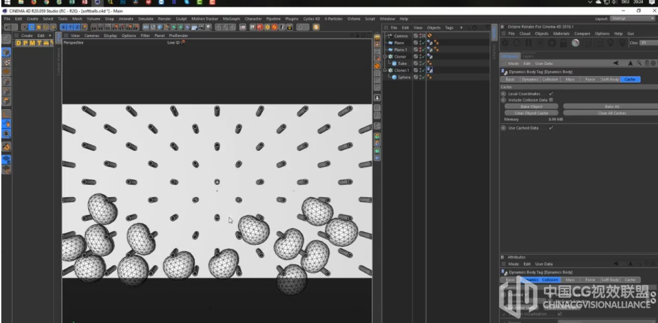The height and width of the screenshot is (323, 658).
Task: Select Edges mode in left palette
Action: coord(6,91)
